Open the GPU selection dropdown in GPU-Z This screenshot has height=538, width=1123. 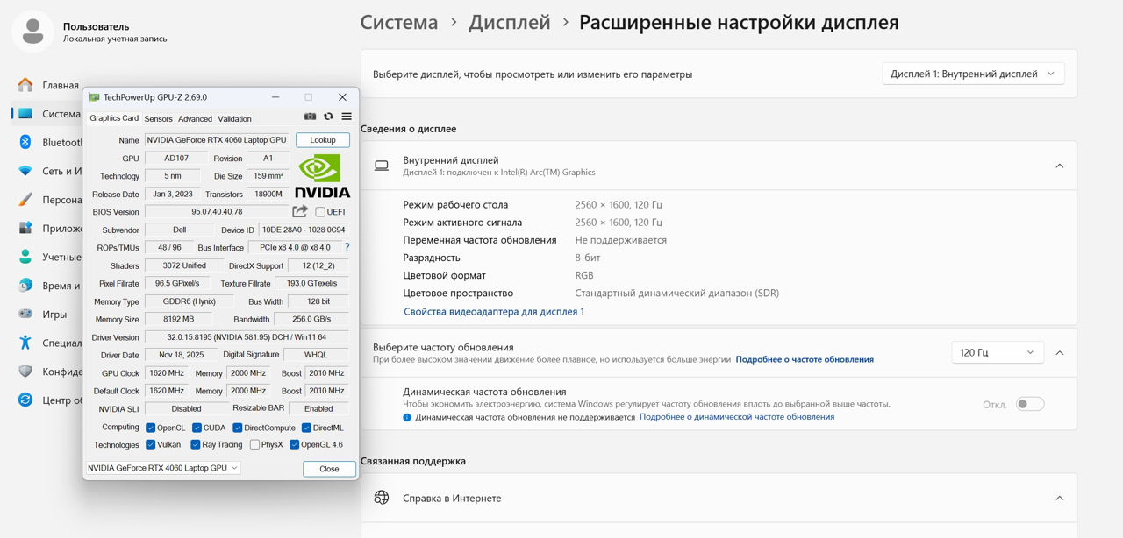[163, 468]
